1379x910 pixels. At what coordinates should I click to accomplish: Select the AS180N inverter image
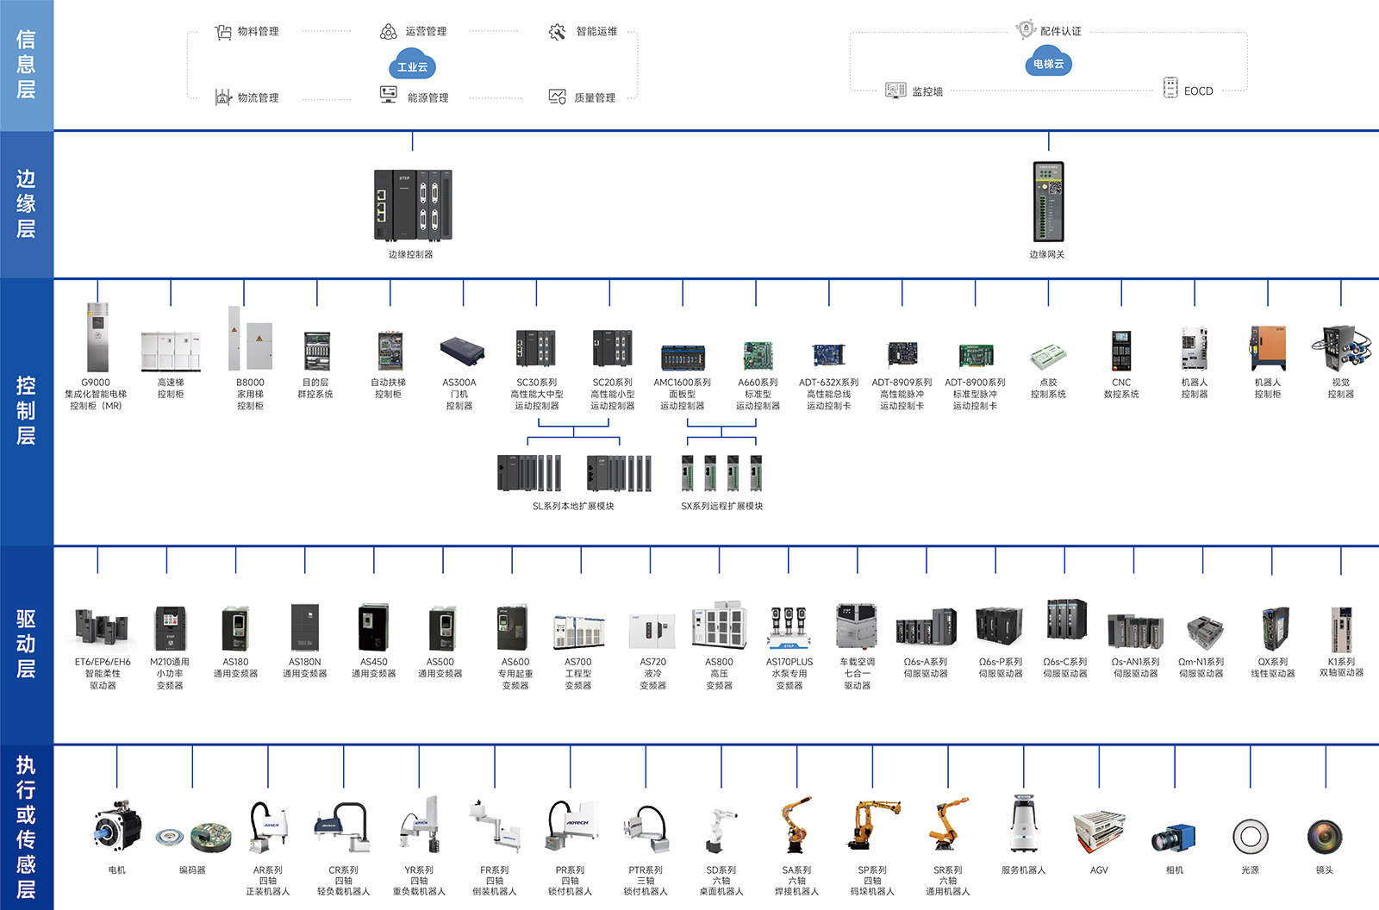coord(305,627)
